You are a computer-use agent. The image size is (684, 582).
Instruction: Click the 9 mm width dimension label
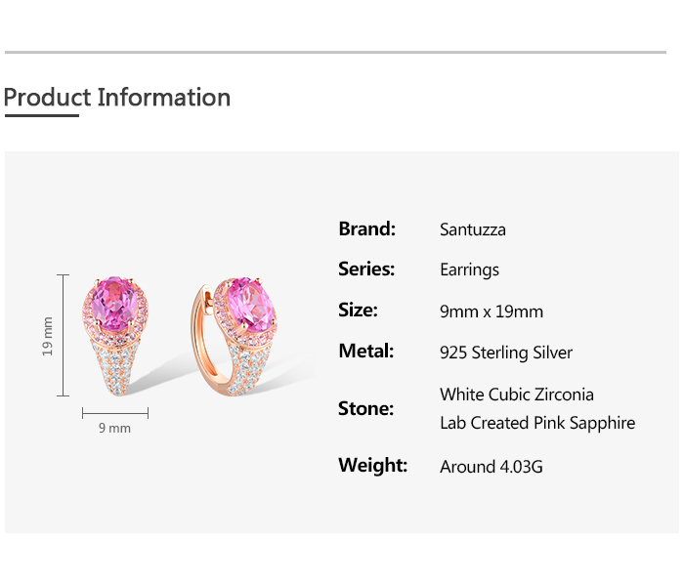[114, 428]
